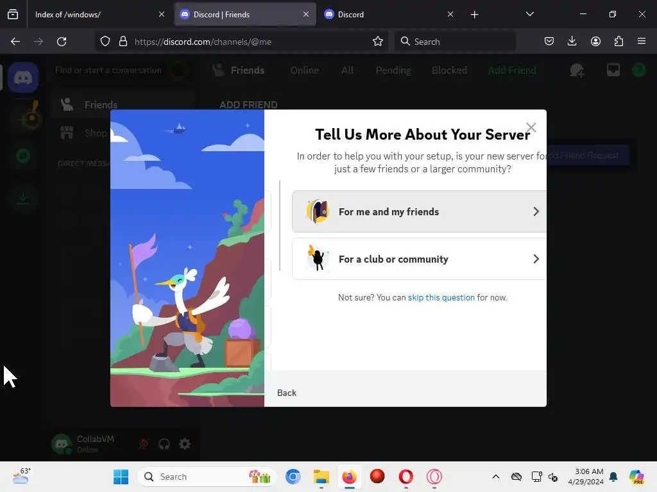Open the Pocket save icon

pyautogui.click(x=549, y=41)
